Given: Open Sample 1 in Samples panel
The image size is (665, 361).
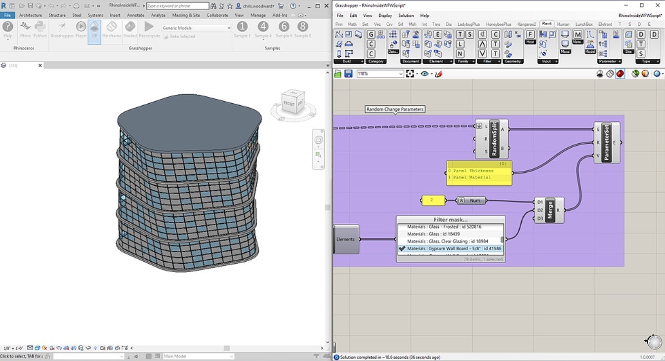Looking at the screenshot, I should [x=242, y=29].
